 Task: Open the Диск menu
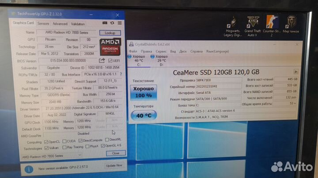[x=183, y=51]
